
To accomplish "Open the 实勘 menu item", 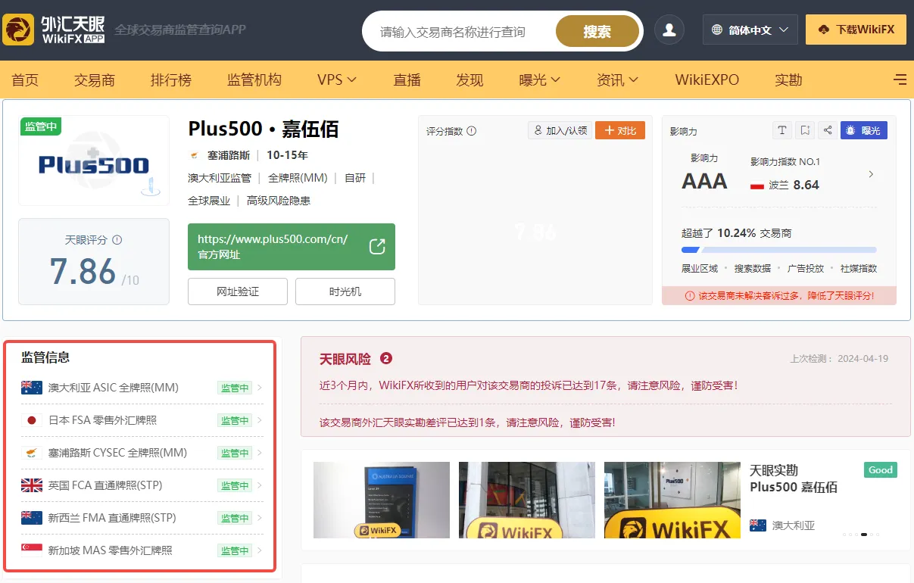I will coord(788,79).
